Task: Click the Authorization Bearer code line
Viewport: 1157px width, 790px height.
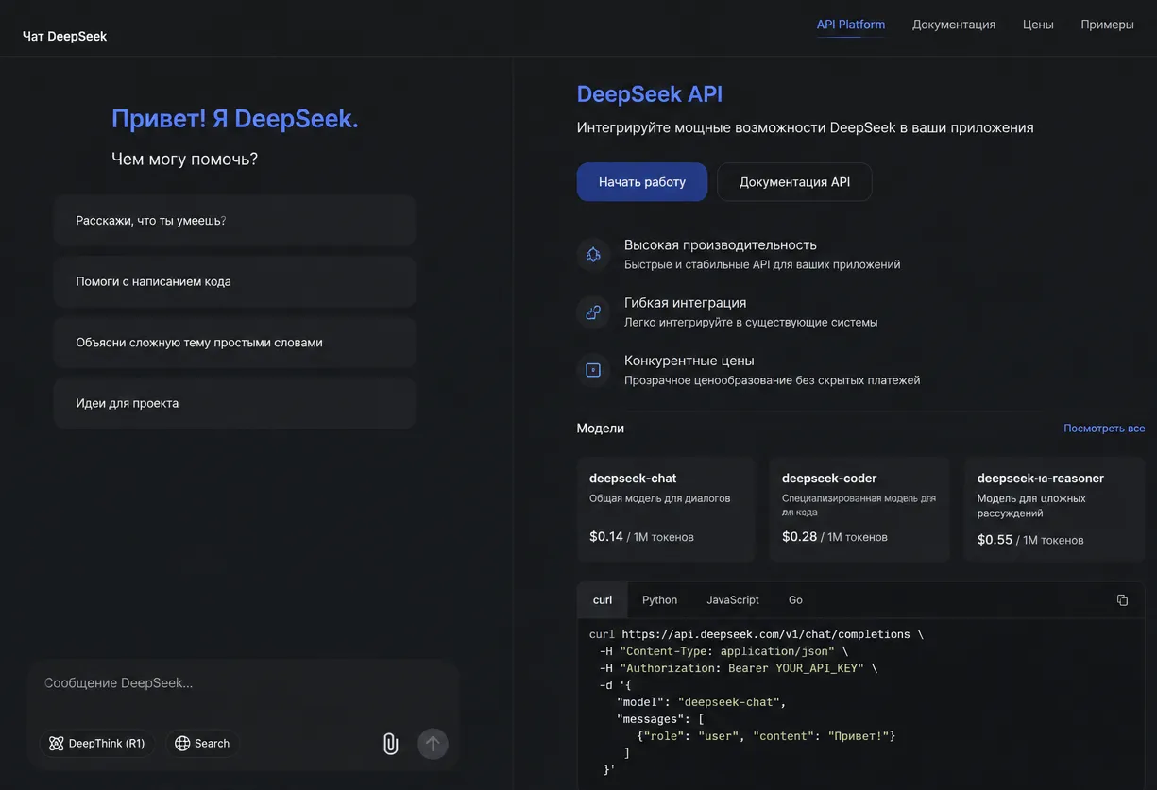Action: pyautogui.click(x=739, y=668)
